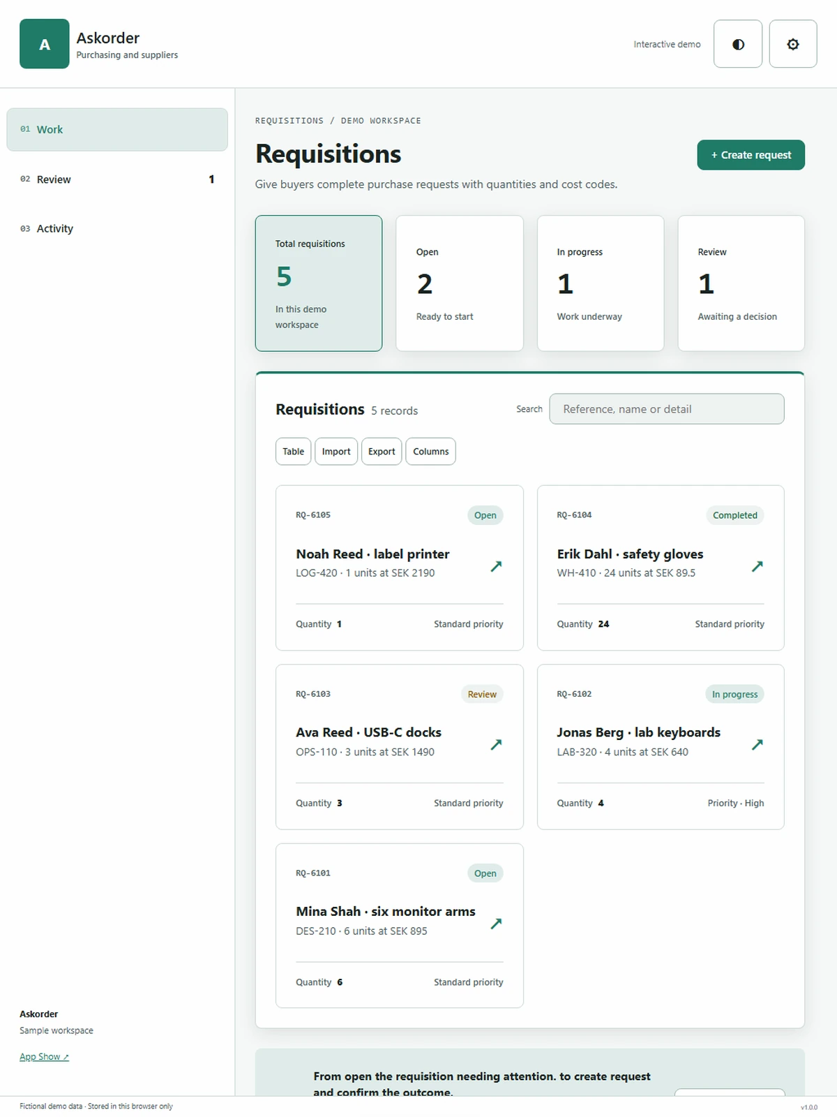837x1117 pixels.
Task: Open the Activity navigation item
Action: pos(117,228)
